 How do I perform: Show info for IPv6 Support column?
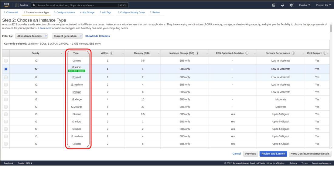pyautogui.click(x=325, y=53)
